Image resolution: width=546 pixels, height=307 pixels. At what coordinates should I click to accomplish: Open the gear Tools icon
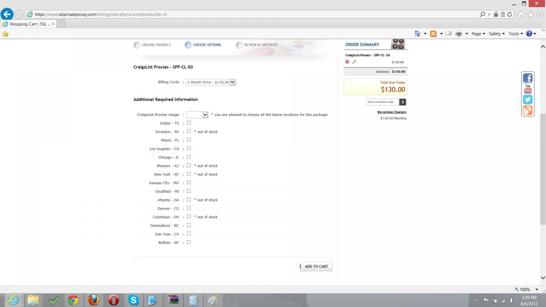[540, 15]
